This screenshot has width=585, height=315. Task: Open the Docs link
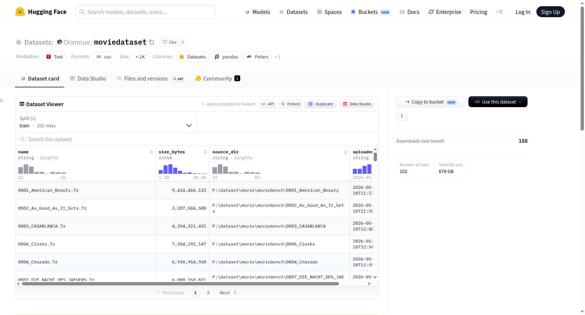point(409,12)
